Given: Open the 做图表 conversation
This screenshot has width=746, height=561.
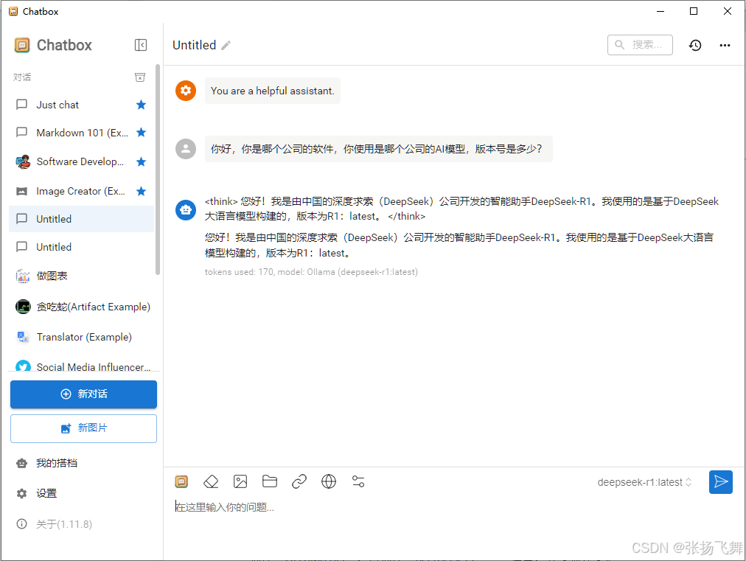Looking at the screenshot, I should coord(81,276).
